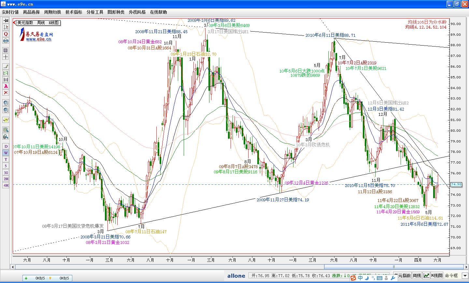Click the pushpin icon in the left toolbar

pyautogui.click(x=6, y=20)
